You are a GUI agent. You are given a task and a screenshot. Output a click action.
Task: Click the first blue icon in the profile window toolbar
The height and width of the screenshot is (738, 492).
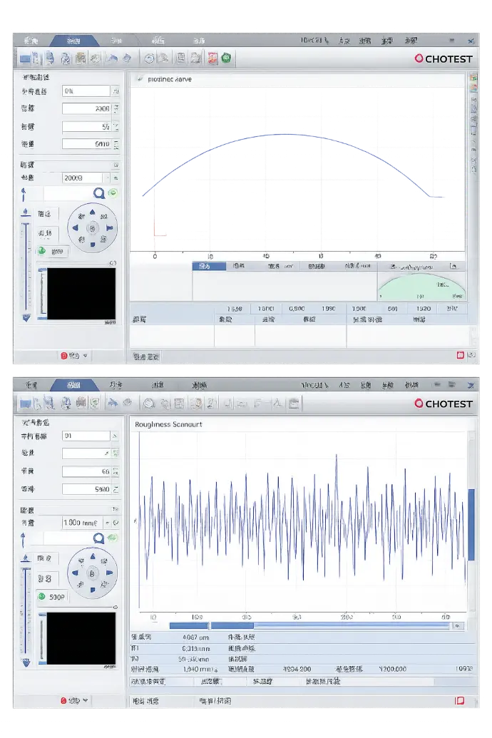point(26,58)
